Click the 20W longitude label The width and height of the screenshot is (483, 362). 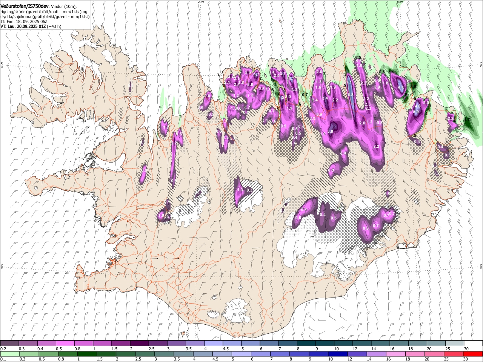tap(201, 2)
